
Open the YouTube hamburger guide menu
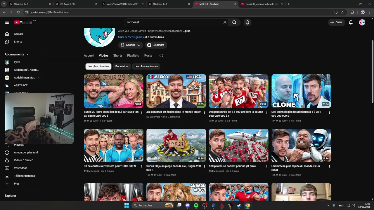point(7,22)
